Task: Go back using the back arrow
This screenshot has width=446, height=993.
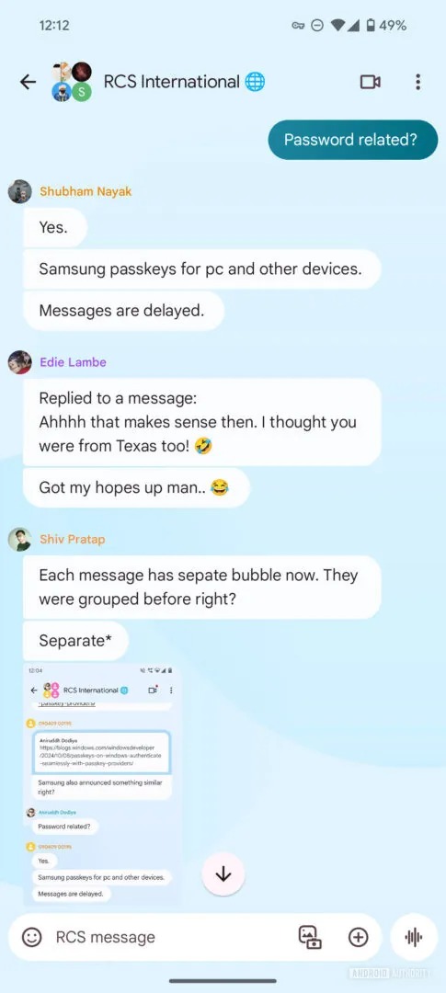Action: [x=28, y=82]
